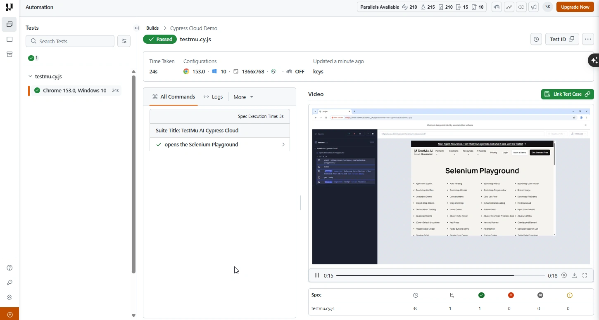Click the Parallels Available indicator
Screen dimensions: 599x320
(x=422, y=7)
